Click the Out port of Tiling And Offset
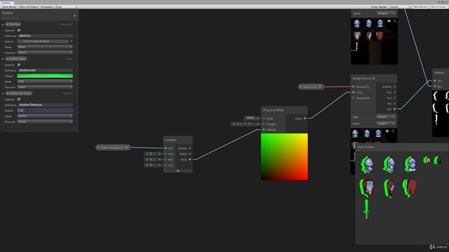The width and height of the screenshot is (449, 252). 305,118
